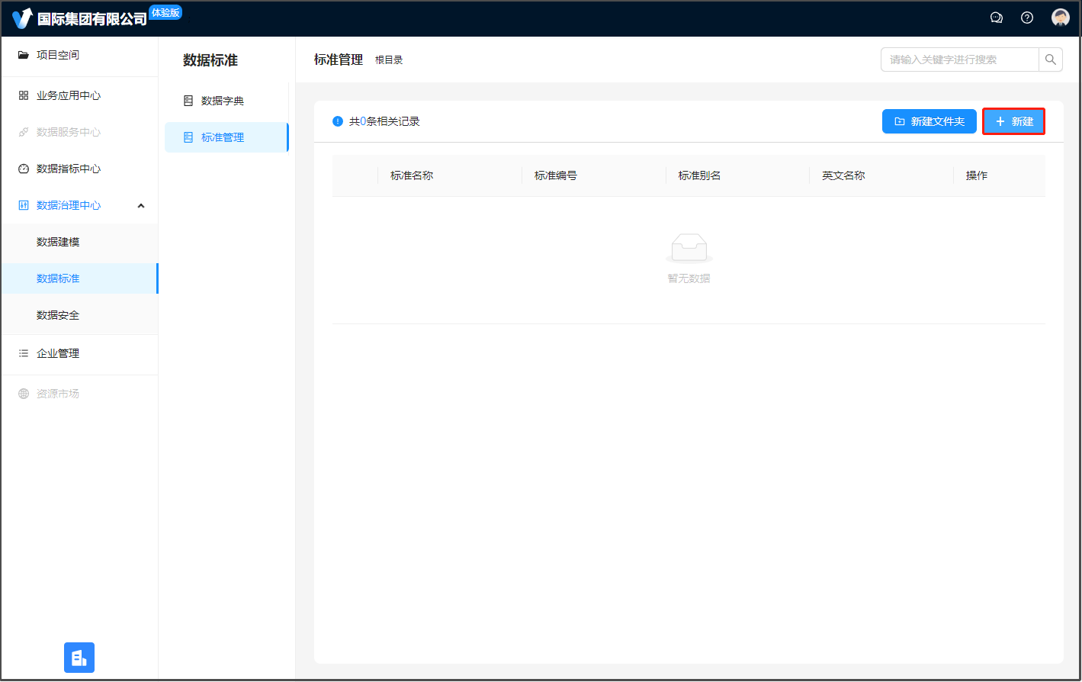Image resolution: width=1082 pixels, height=682 pixels.
Task: Open the chat message icon in header
Action: (x=996, y=18)
